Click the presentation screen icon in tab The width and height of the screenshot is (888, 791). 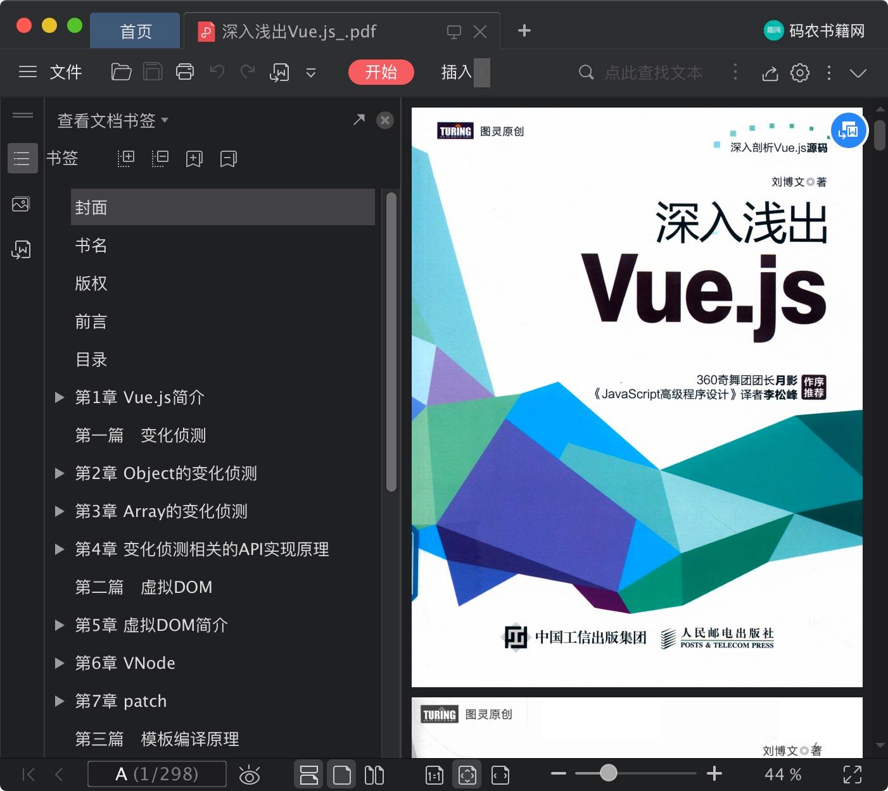coord(454,32)
